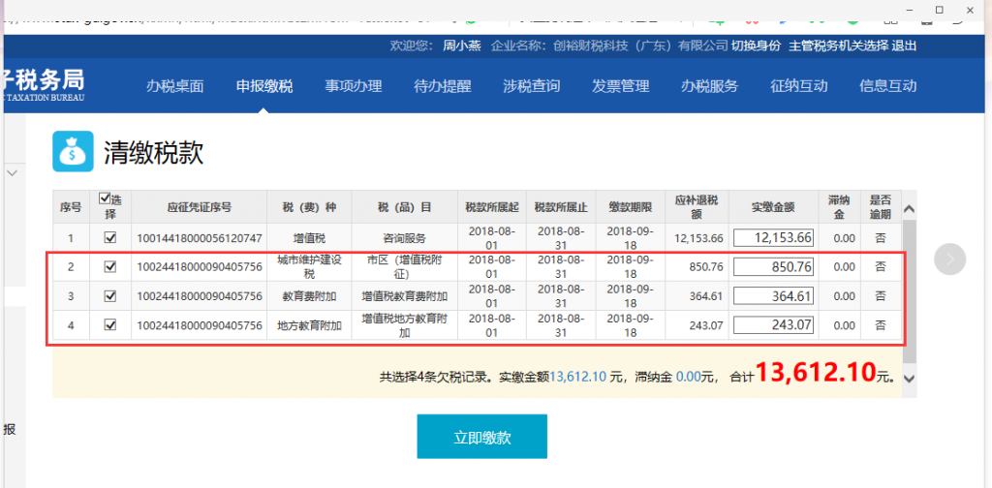Click the money bag icon beside 清缴税款
The height and width of the screenshot is (488, 992).
point(73,151)
